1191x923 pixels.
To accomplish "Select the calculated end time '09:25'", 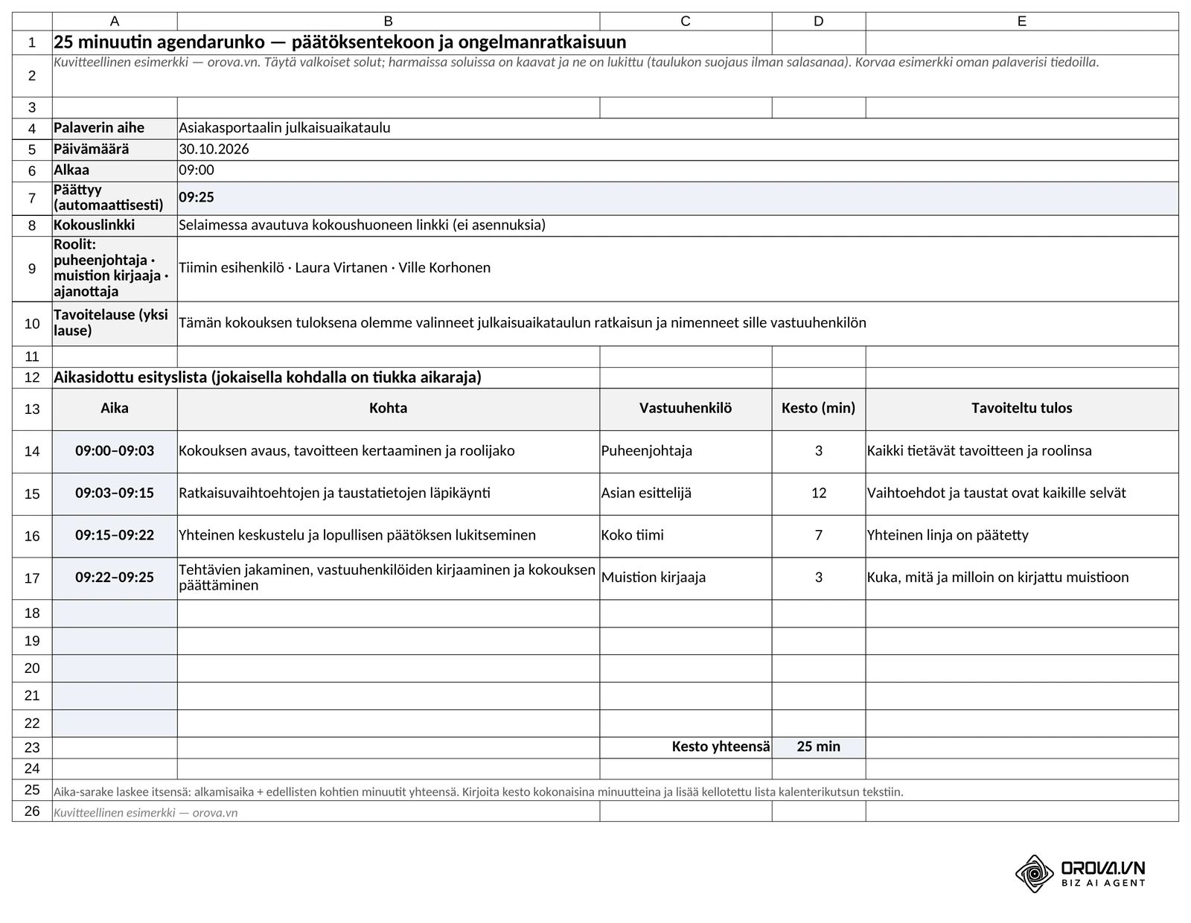I will pos(678,199).
